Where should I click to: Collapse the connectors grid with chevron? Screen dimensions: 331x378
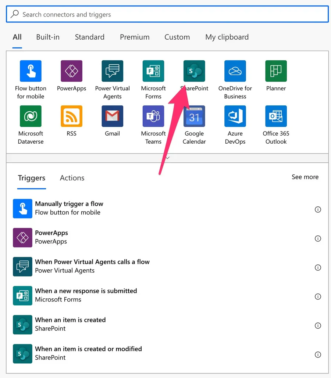tap(167, 158)
